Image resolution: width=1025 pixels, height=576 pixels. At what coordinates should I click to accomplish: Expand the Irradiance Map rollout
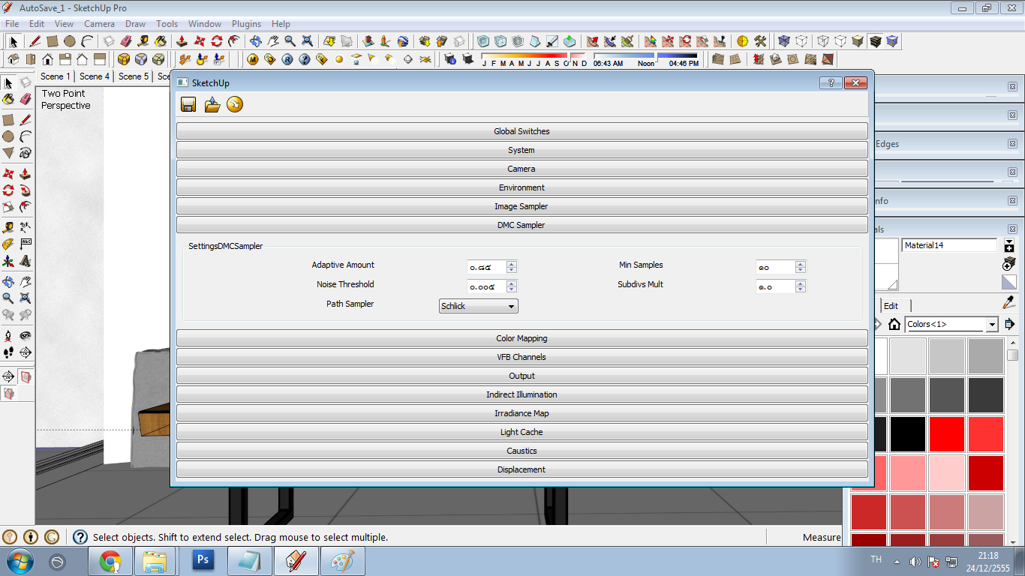coord(522,413)
